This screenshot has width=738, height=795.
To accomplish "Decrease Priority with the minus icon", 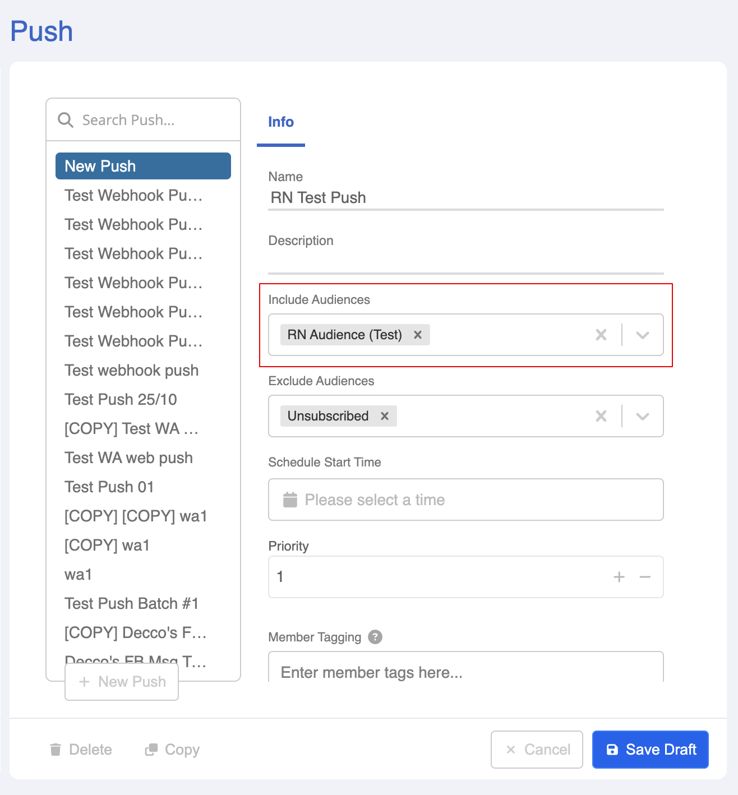I will click(645, 577).
